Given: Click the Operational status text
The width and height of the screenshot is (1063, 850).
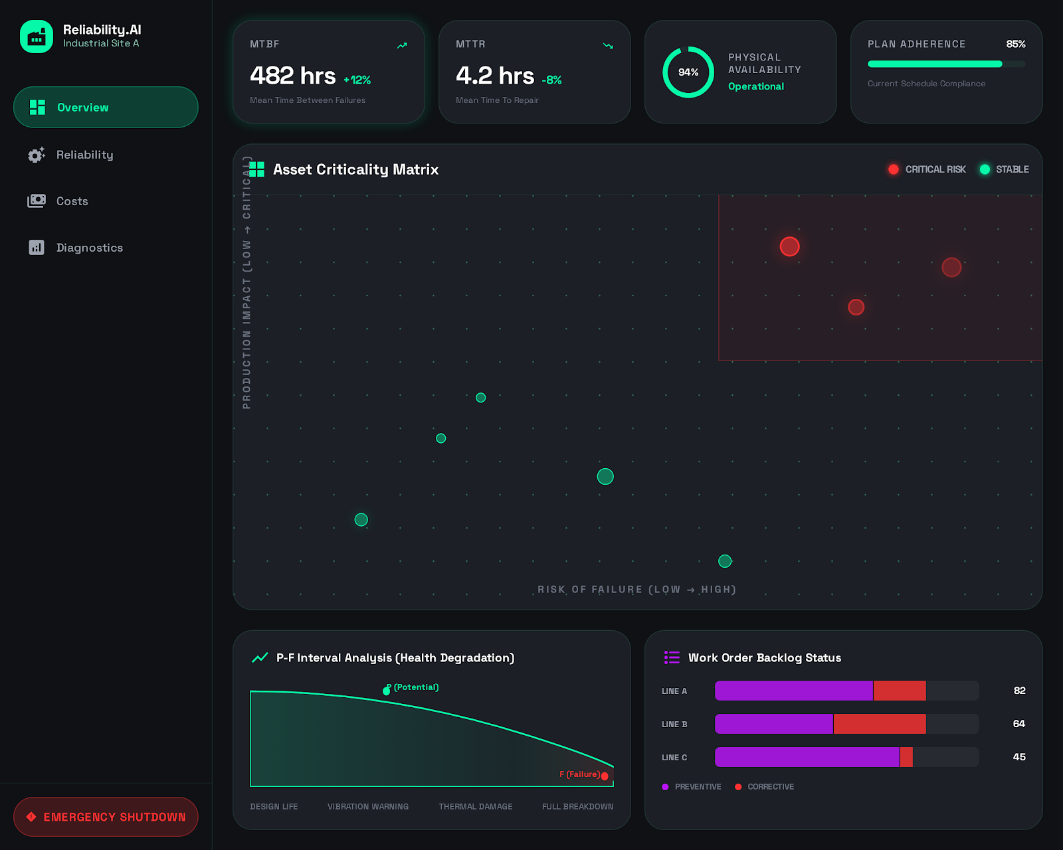Looking at the screenshot, I should coord(756,86).
